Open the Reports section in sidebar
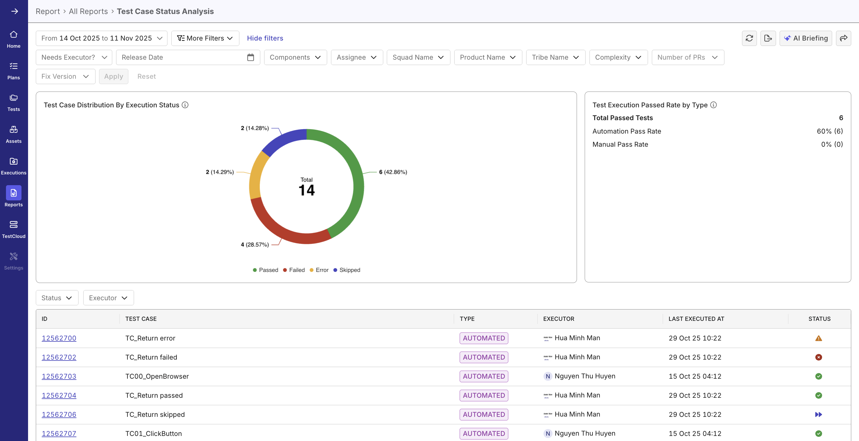This screenshot has height=441, width=859. (13, 196)
